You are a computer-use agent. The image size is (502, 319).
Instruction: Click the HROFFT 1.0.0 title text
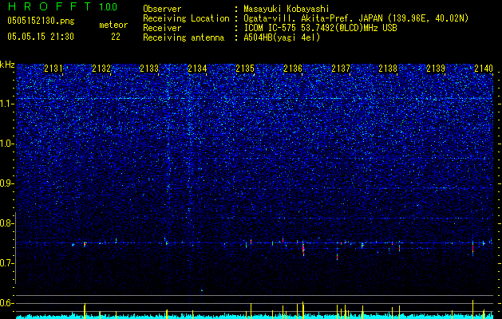62,6
